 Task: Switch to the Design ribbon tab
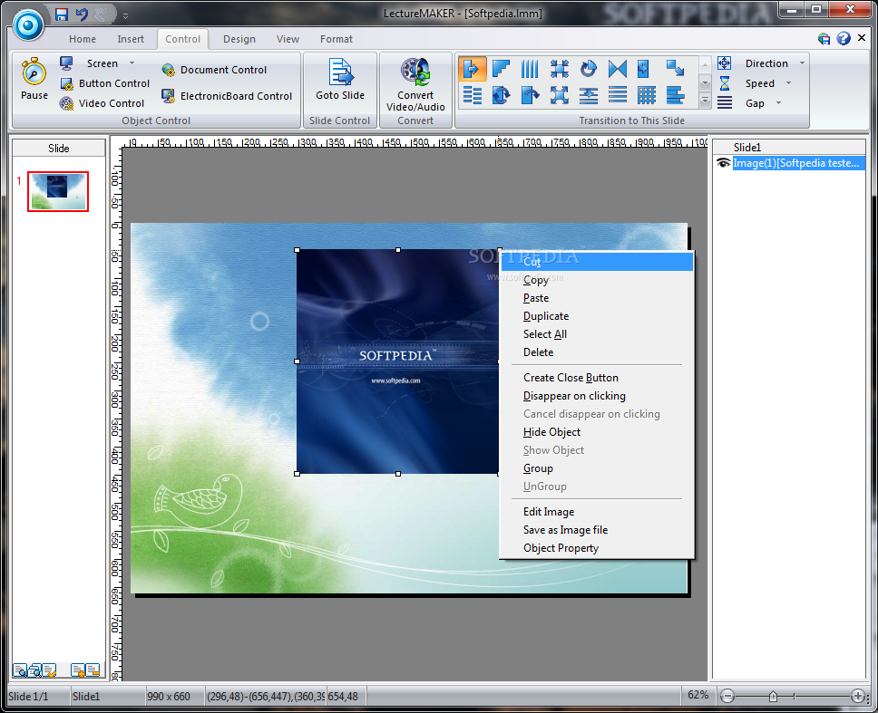pyautogui.click(x=239, y=39)
